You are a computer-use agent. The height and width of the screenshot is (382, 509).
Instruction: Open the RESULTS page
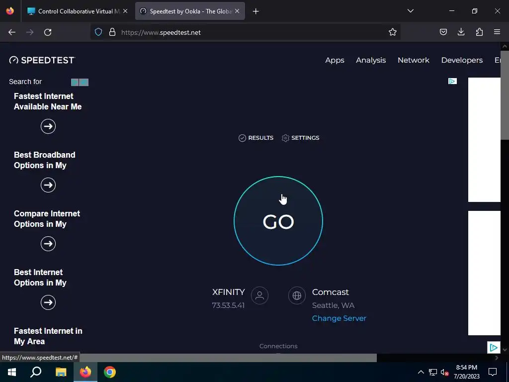256,138
